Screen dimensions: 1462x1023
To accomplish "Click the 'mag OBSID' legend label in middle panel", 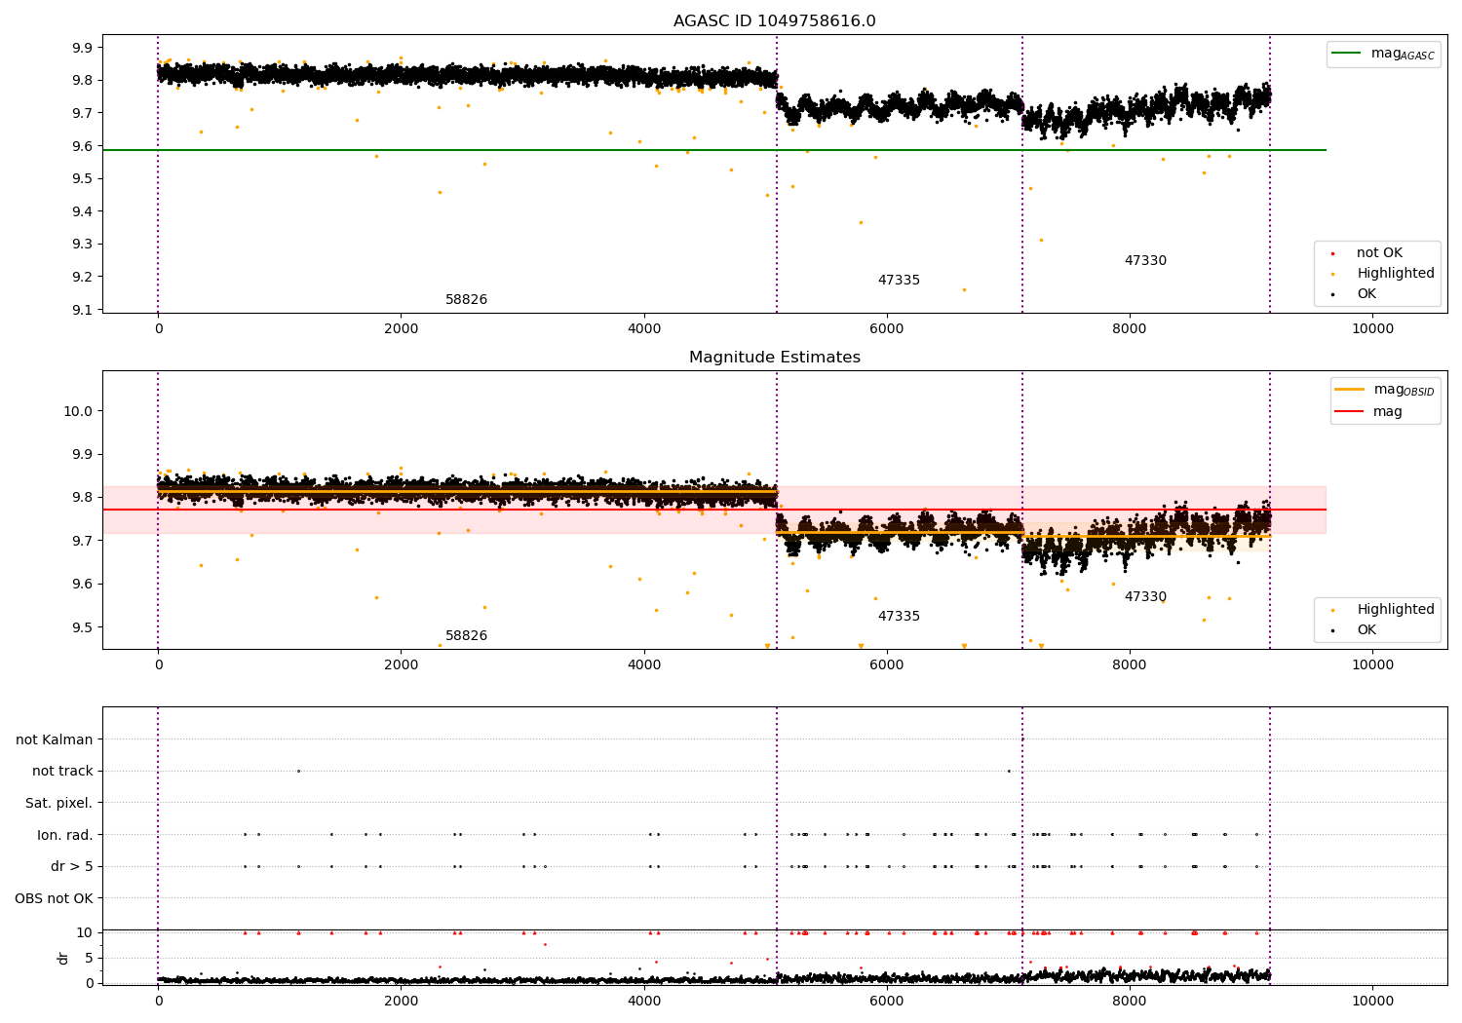I will tap(1404, 391).
